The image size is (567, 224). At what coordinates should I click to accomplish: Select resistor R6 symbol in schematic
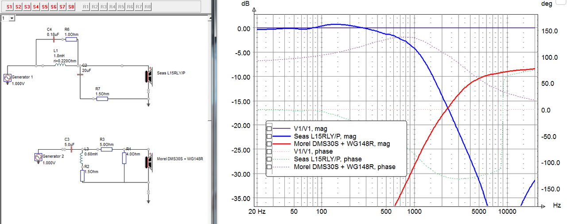click(71, 39)
